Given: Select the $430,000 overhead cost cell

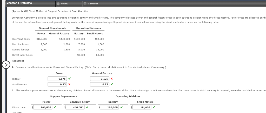Looking at the screenshot, I should click(x=64, y=39).
